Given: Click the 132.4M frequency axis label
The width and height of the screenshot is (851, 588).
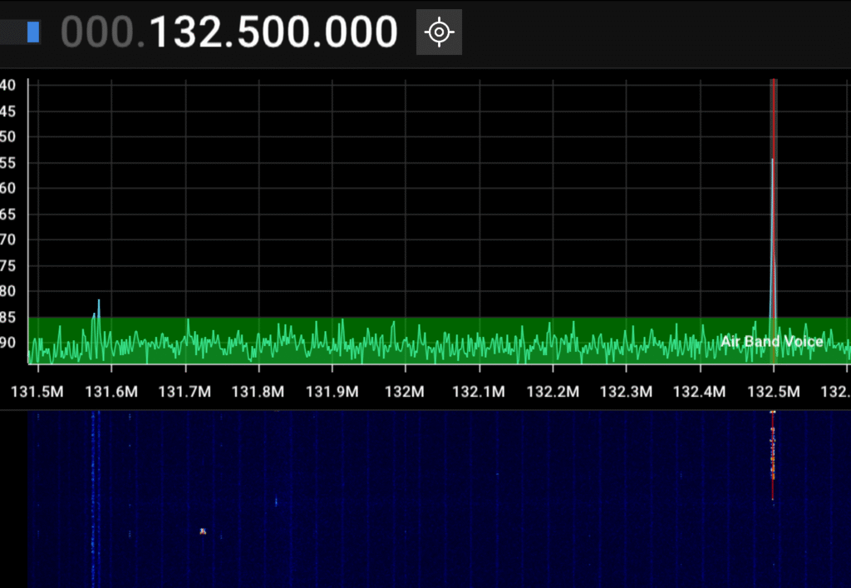Looking at the screenshot, I should pyautogui.click(x=699, y=391).
